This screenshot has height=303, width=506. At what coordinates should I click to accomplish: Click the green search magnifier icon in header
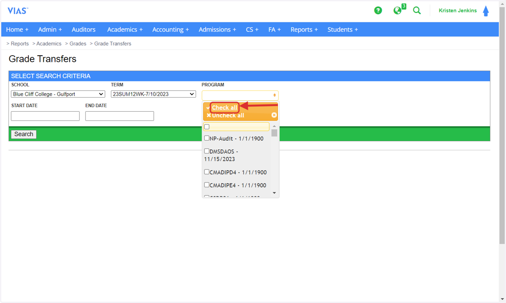point(417,11)
